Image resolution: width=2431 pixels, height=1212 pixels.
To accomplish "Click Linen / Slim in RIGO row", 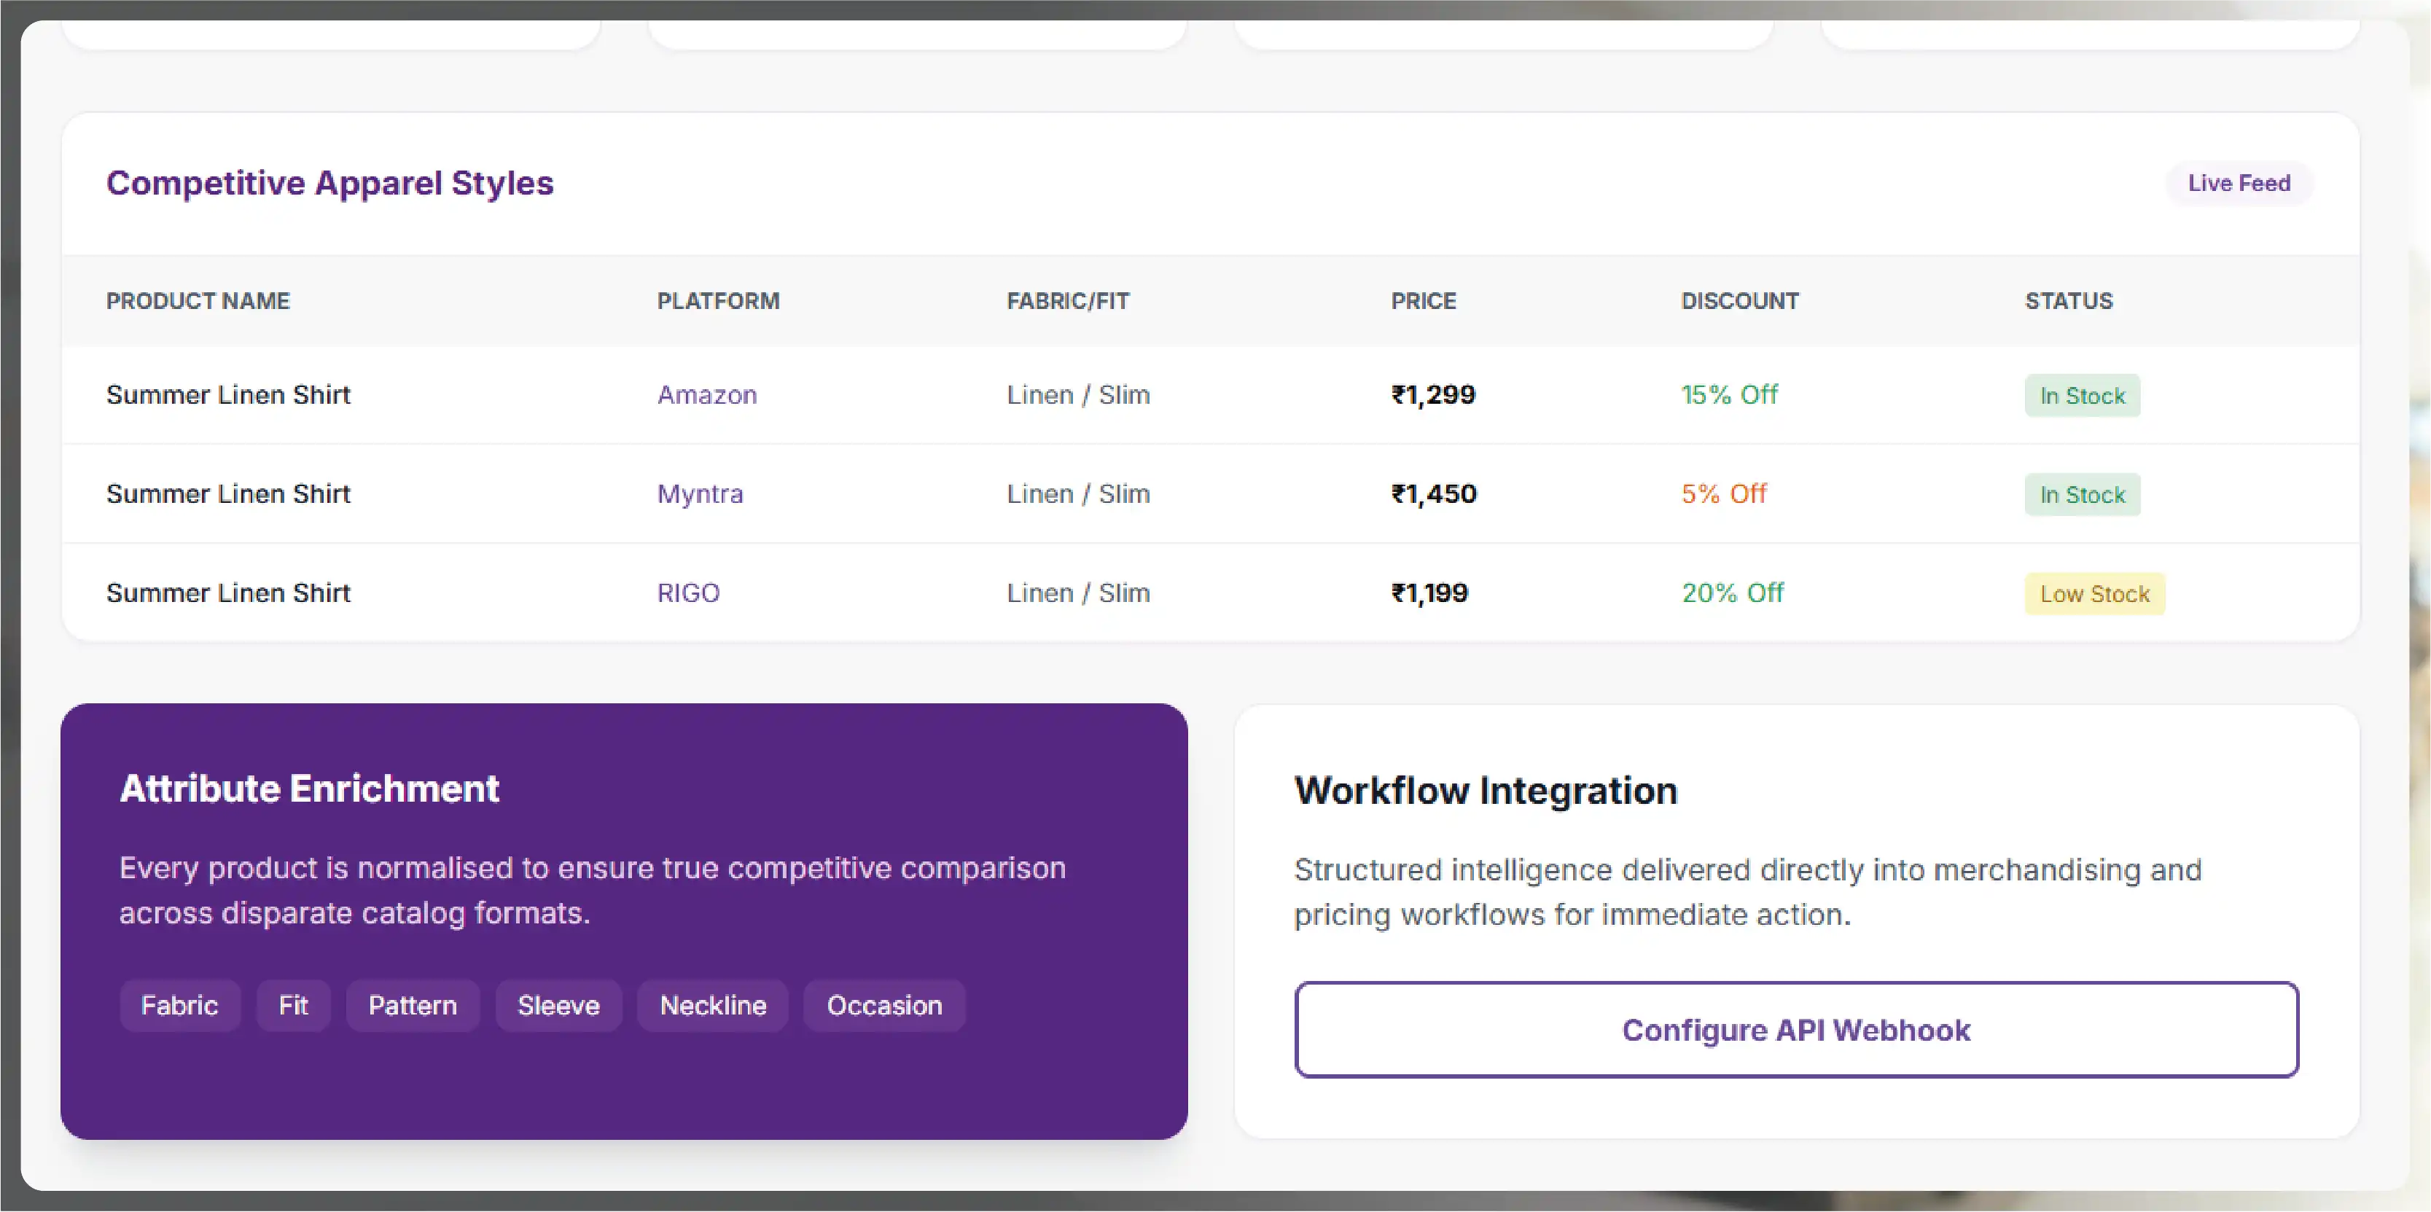I will [1077, 593].
